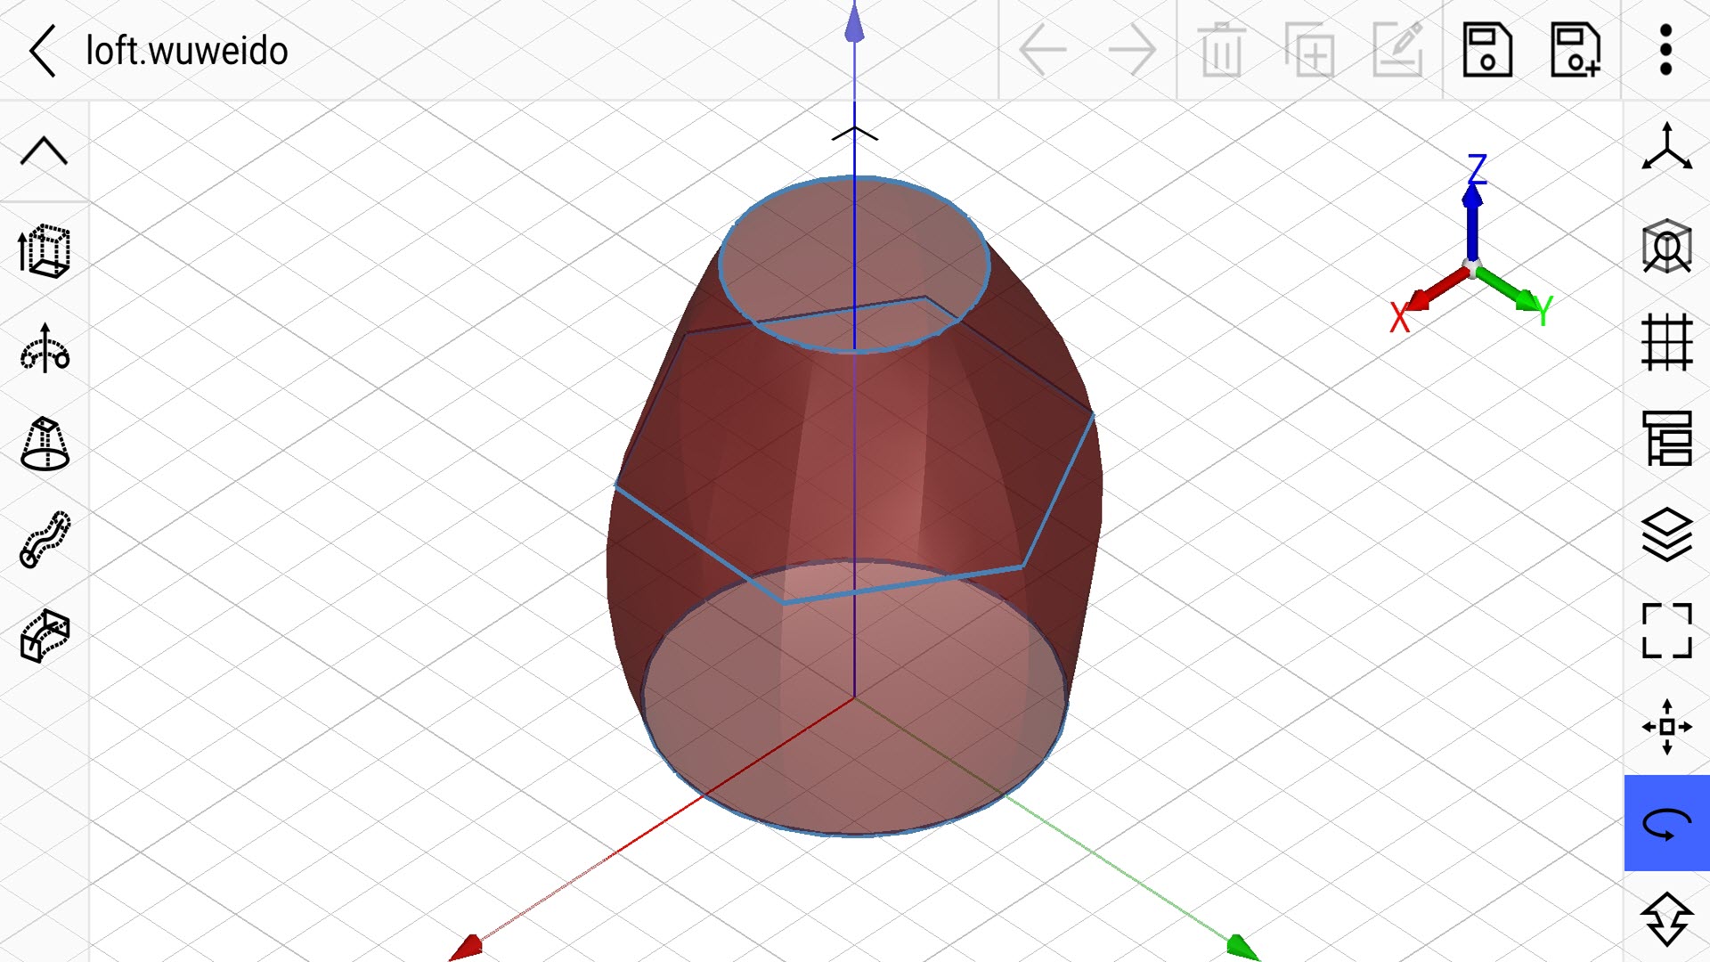The image size is (1710, 962).
Task: Select the Revolve tool icon
Action: click(44, 348)
